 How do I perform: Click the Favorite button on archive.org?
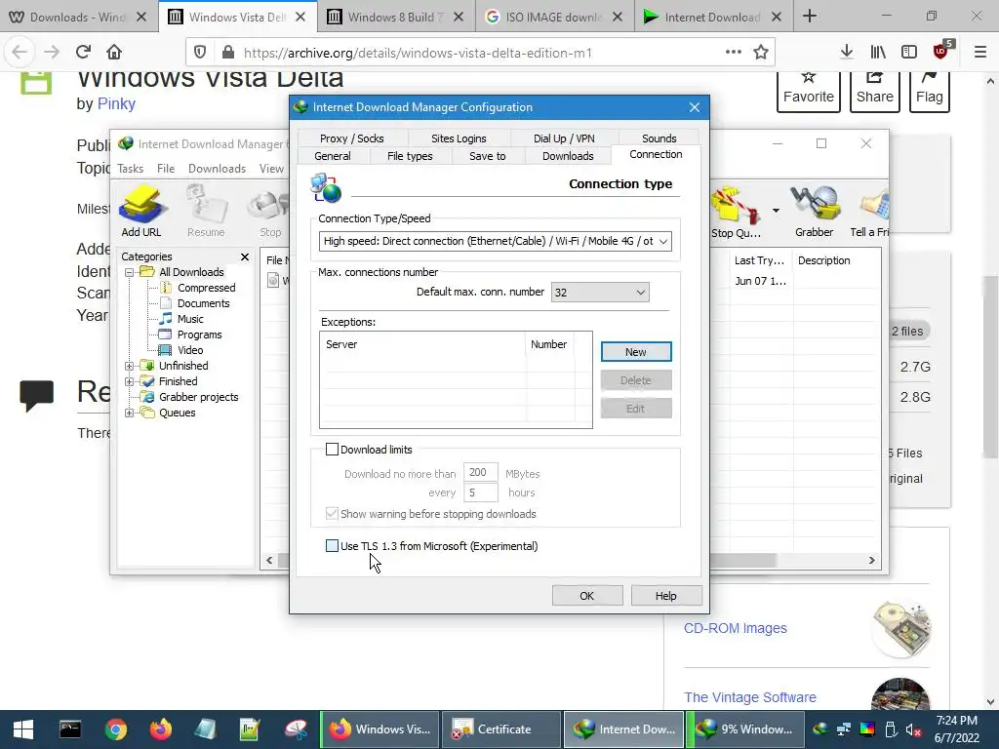click(809, 91)
